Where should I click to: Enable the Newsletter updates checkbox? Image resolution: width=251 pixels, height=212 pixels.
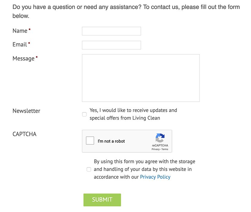(x=84, y=114)
